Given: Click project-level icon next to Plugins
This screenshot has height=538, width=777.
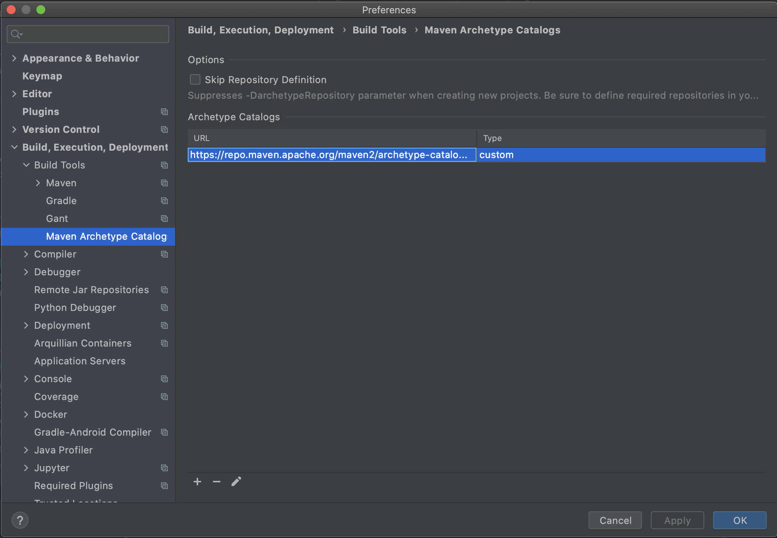Looking at the screenshot, I should point(164,112).
